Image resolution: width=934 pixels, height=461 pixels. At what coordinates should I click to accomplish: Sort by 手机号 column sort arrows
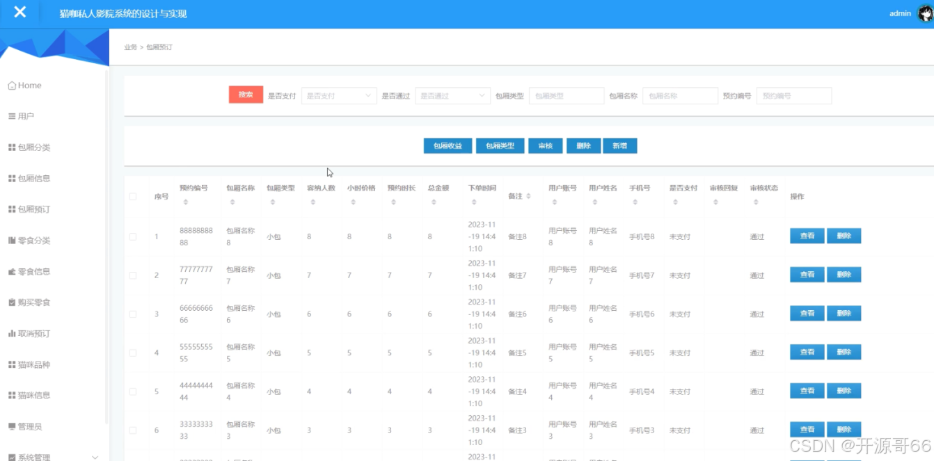635,202
